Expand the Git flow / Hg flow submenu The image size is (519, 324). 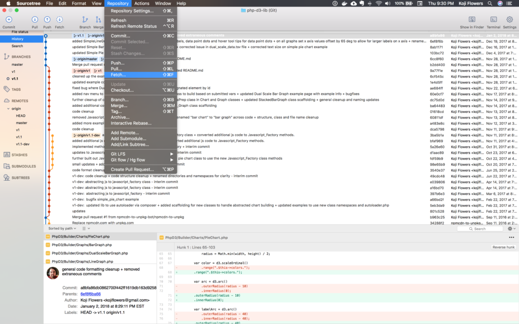click(x=141, y=160)
